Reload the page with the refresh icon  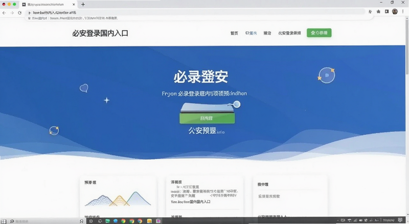[19, 13]
